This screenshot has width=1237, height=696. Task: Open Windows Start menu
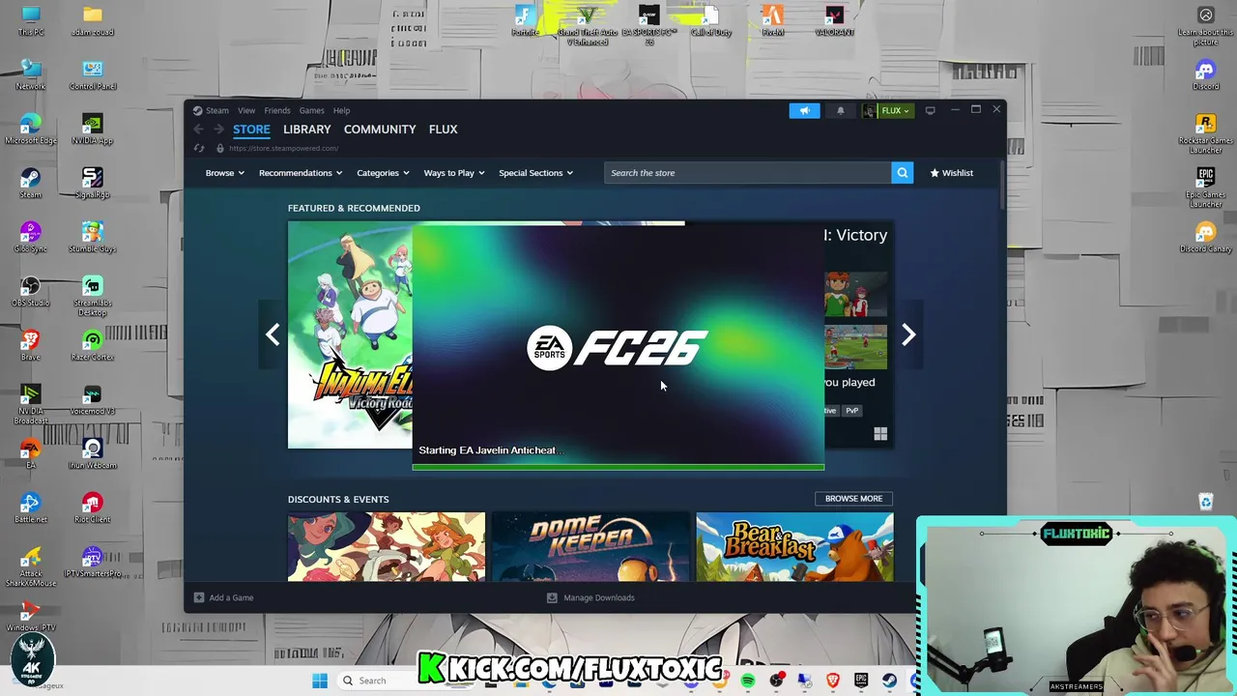click(x=320, y=681)
